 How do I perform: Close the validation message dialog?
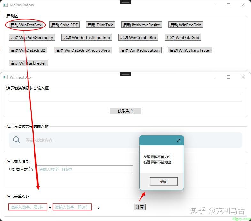(x=179, y=140)
